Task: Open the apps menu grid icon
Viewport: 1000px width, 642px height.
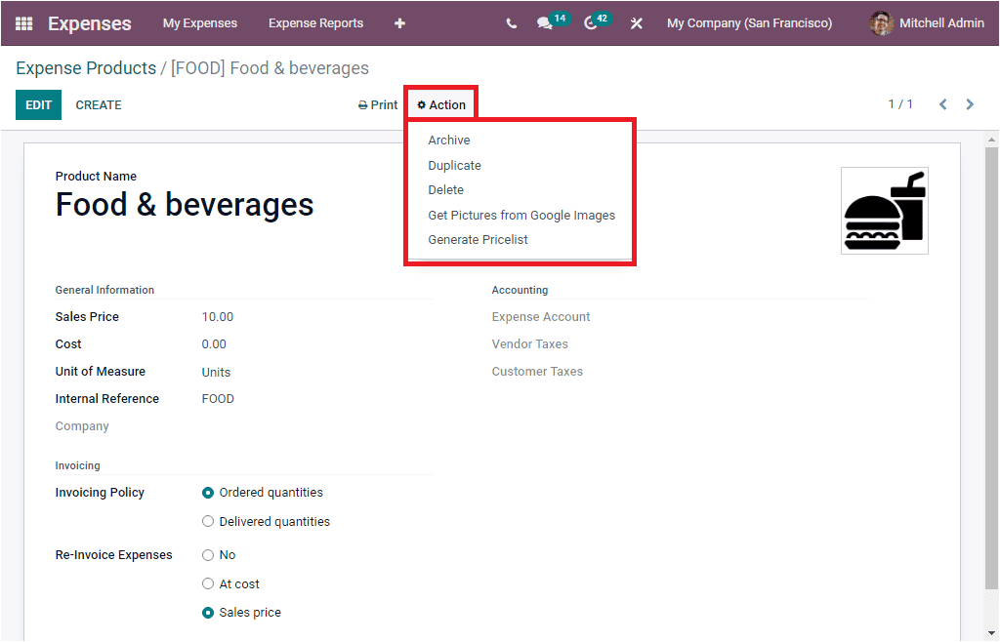Action: [x=23, y=22]
